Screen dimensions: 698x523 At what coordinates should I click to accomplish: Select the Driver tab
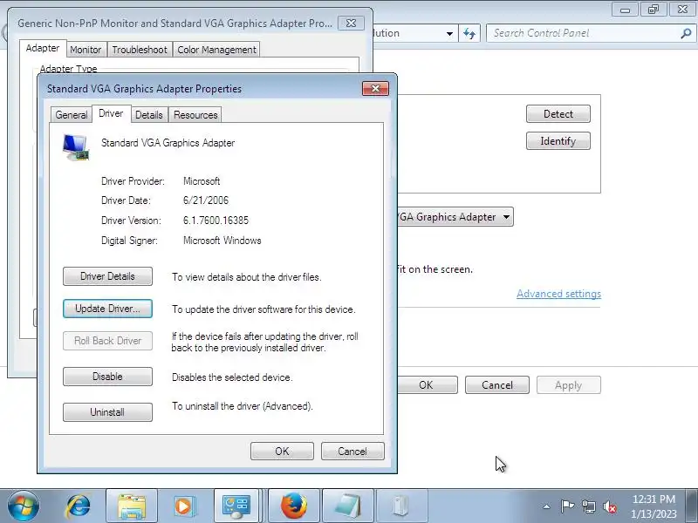[111, 113]
